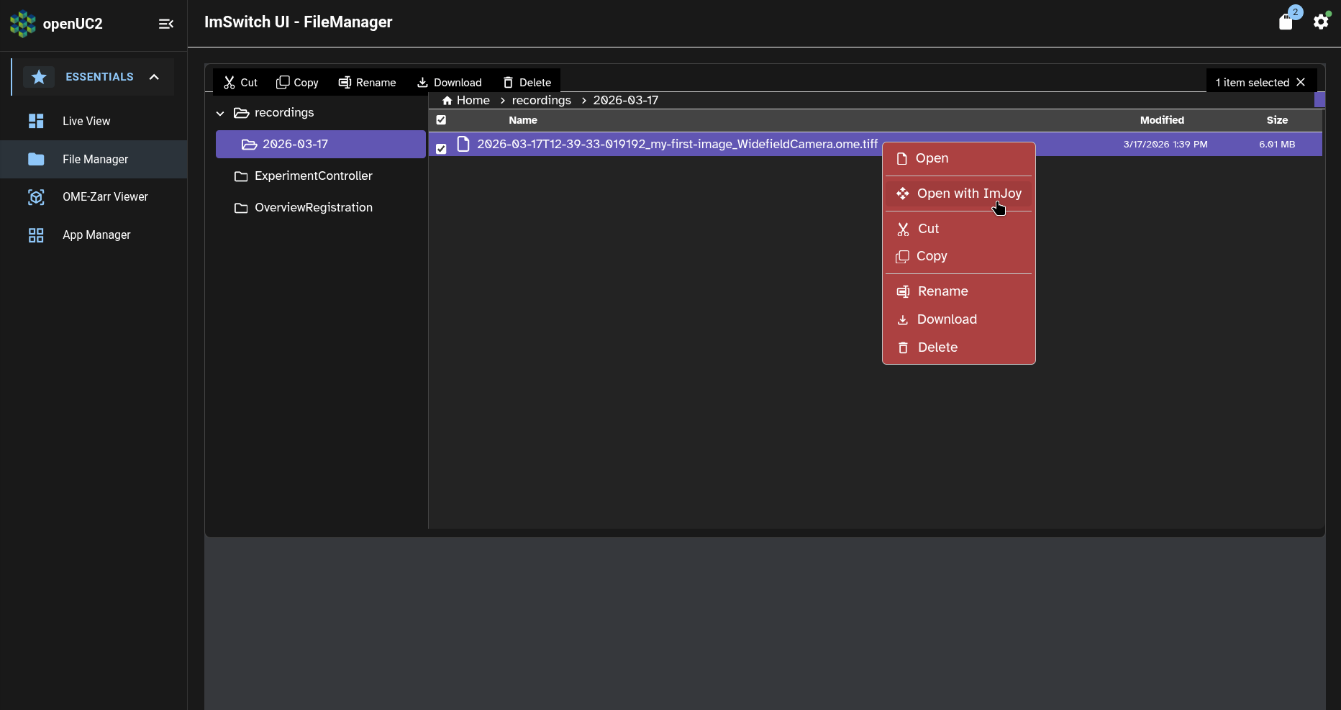This screenshot has width=1341, height=710.
Task: Open the OME-Zarr Viewer
Action: click(104, 196)
